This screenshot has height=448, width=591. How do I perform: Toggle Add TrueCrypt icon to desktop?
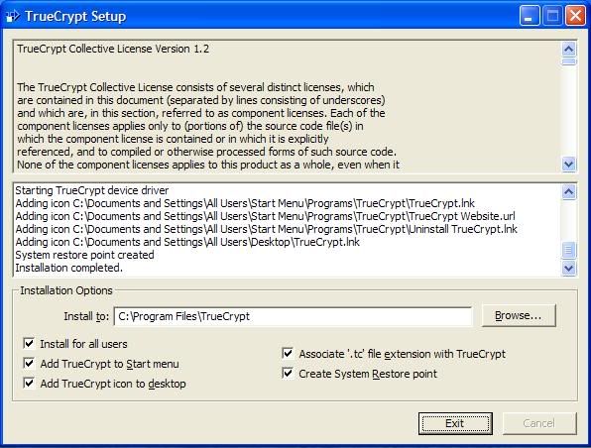[x=29, y=383]
